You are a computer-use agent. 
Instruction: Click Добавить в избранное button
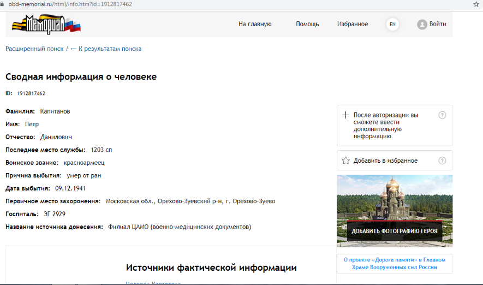click(395, 161)
